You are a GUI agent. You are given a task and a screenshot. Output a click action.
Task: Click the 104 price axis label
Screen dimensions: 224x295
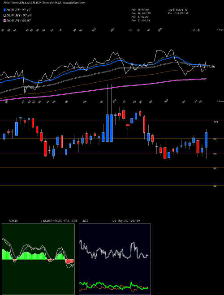click(216, 122)
